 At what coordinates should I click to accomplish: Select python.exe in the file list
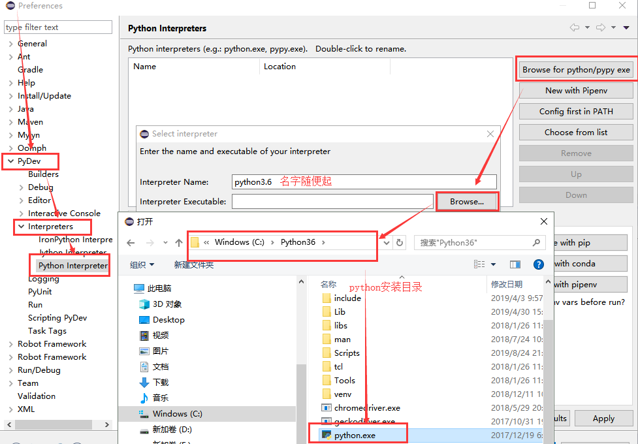coord(355,435)
